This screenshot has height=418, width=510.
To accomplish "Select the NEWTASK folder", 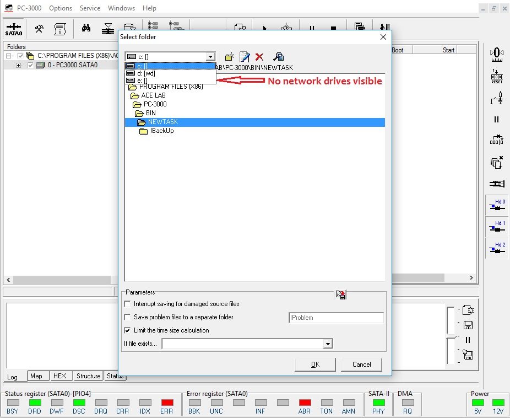I will coord(254,122).
